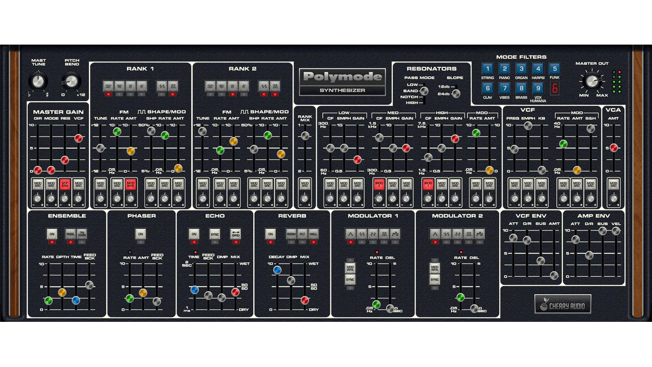Select the sample-and-hold wave icon on Modulator 1
The width and height of the screenshot is (652, 367).
pos(395,234)
